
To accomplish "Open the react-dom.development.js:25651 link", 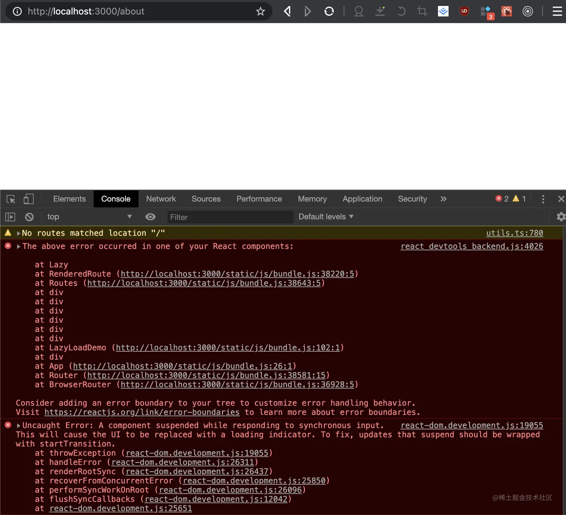I will [x=121, y=509].
